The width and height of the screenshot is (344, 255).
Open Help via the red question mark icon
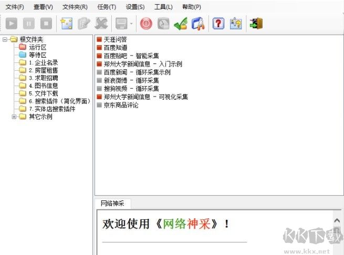coord(218,23)
